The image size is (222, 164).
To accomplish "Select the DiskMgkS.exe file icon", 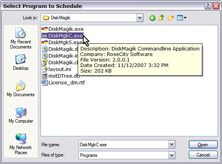I will tap(45, 42).
